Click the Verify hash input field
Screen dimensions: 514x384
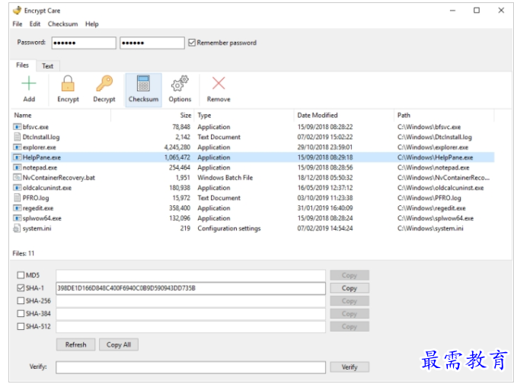[190, 367]
